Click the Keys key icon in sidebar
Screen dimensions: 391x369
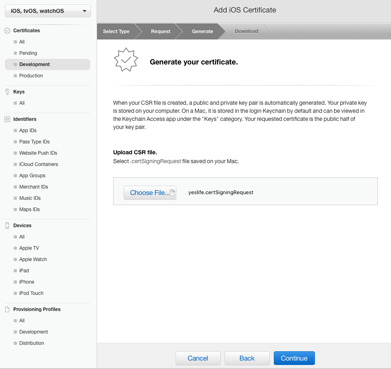(x=7, y=92)
